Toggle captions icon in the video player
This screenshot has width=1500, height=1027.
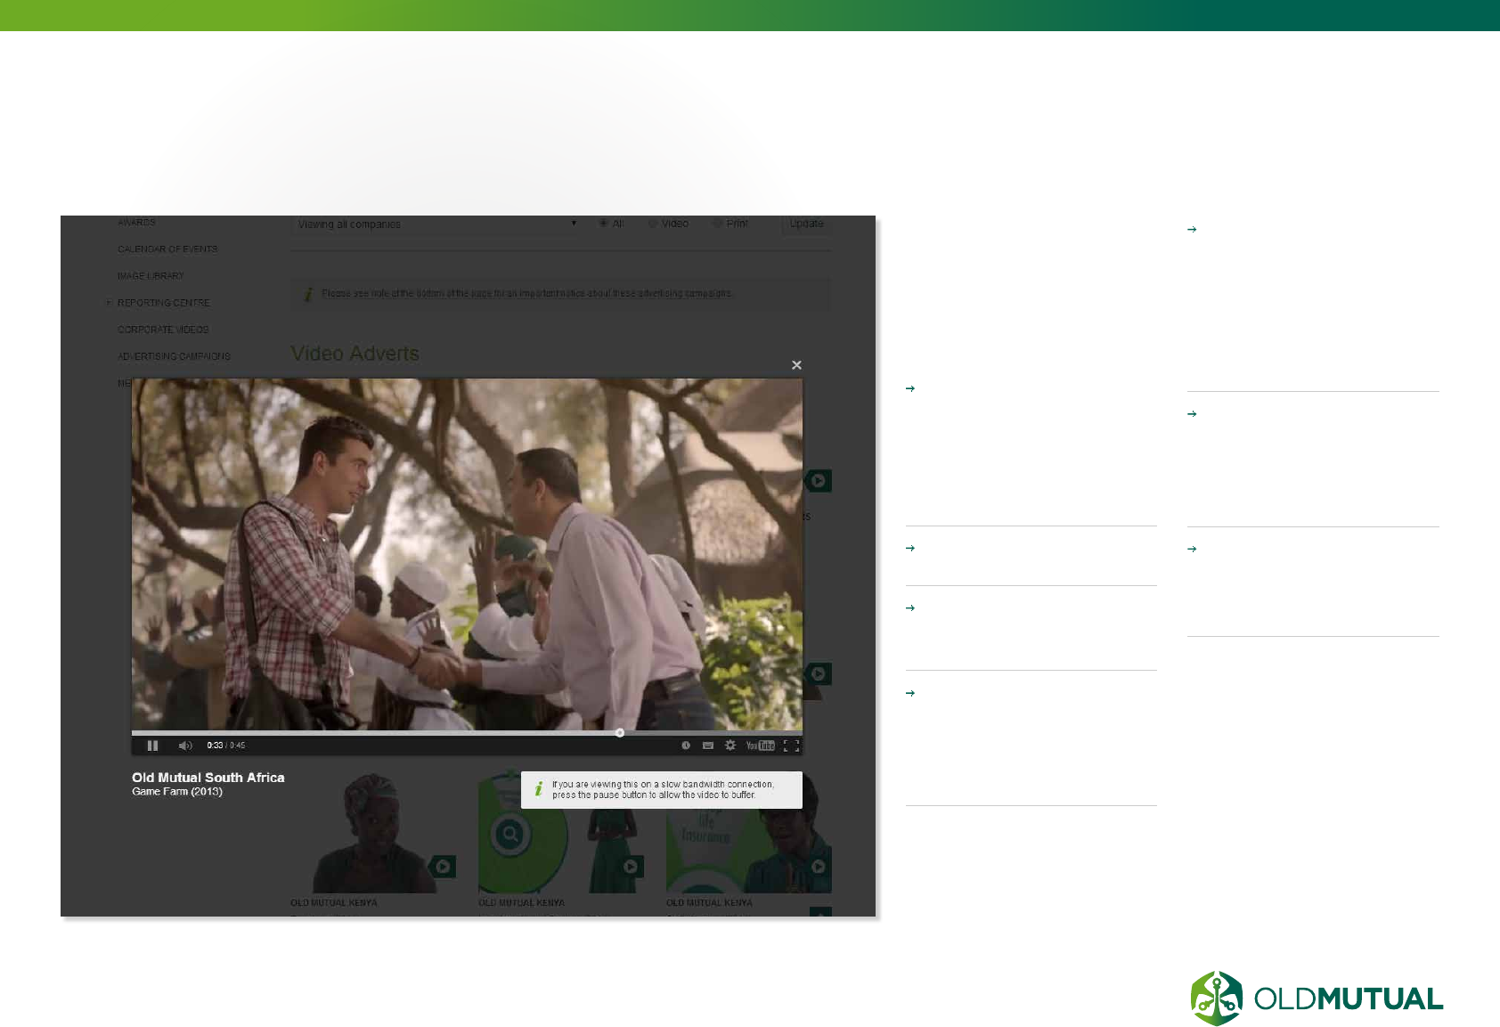[708, 746]
